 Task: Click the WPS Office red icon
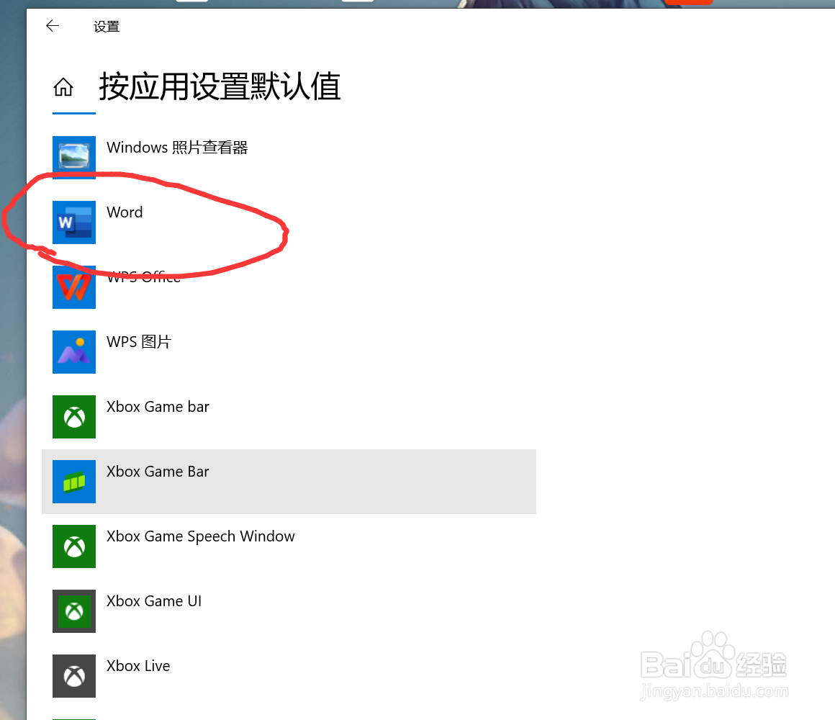pos(74,287)
